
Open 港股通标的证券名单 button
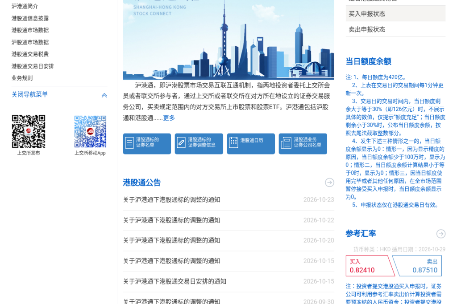147,144
